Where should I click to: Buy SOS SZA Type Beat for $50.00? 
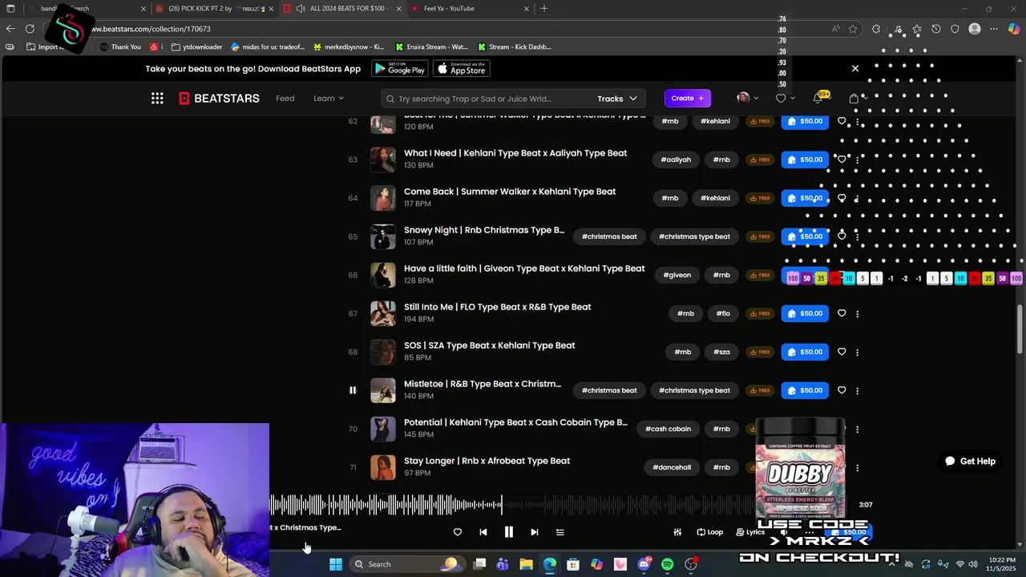click(805, 352)
